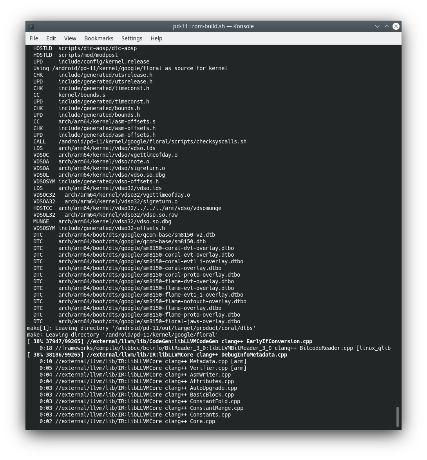Minimize the Konsole window
Viewport: 427px width, 460px height.
[377, 26]
